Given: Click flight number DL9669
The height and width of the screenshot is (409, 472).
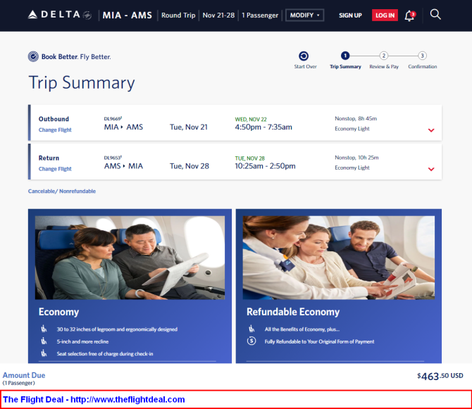Looking at the screenshot, I should pyautogui.click(x=113, y=119).
